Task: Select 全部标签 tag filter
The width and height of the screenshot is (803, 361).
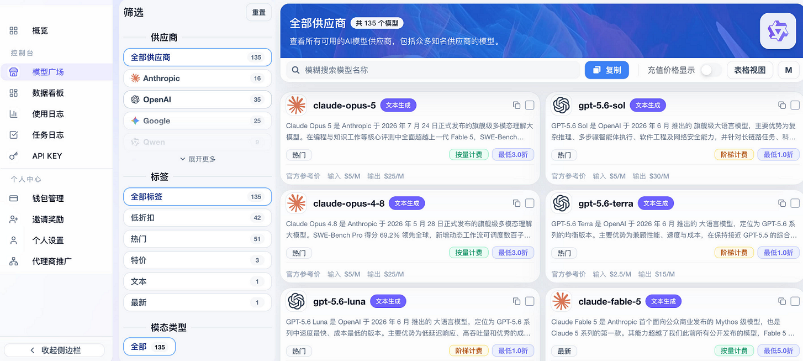Action: pyautogui.click(x=197, y=196)
